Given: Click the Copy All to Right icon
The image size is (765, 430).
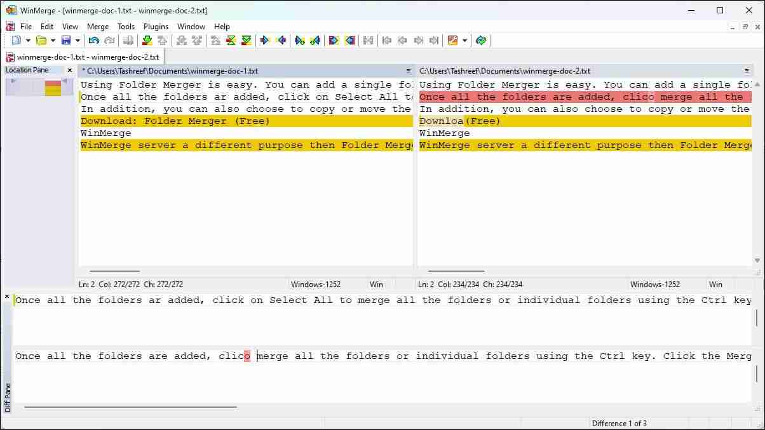Looking at the screenshot, I should pos(333,41).
